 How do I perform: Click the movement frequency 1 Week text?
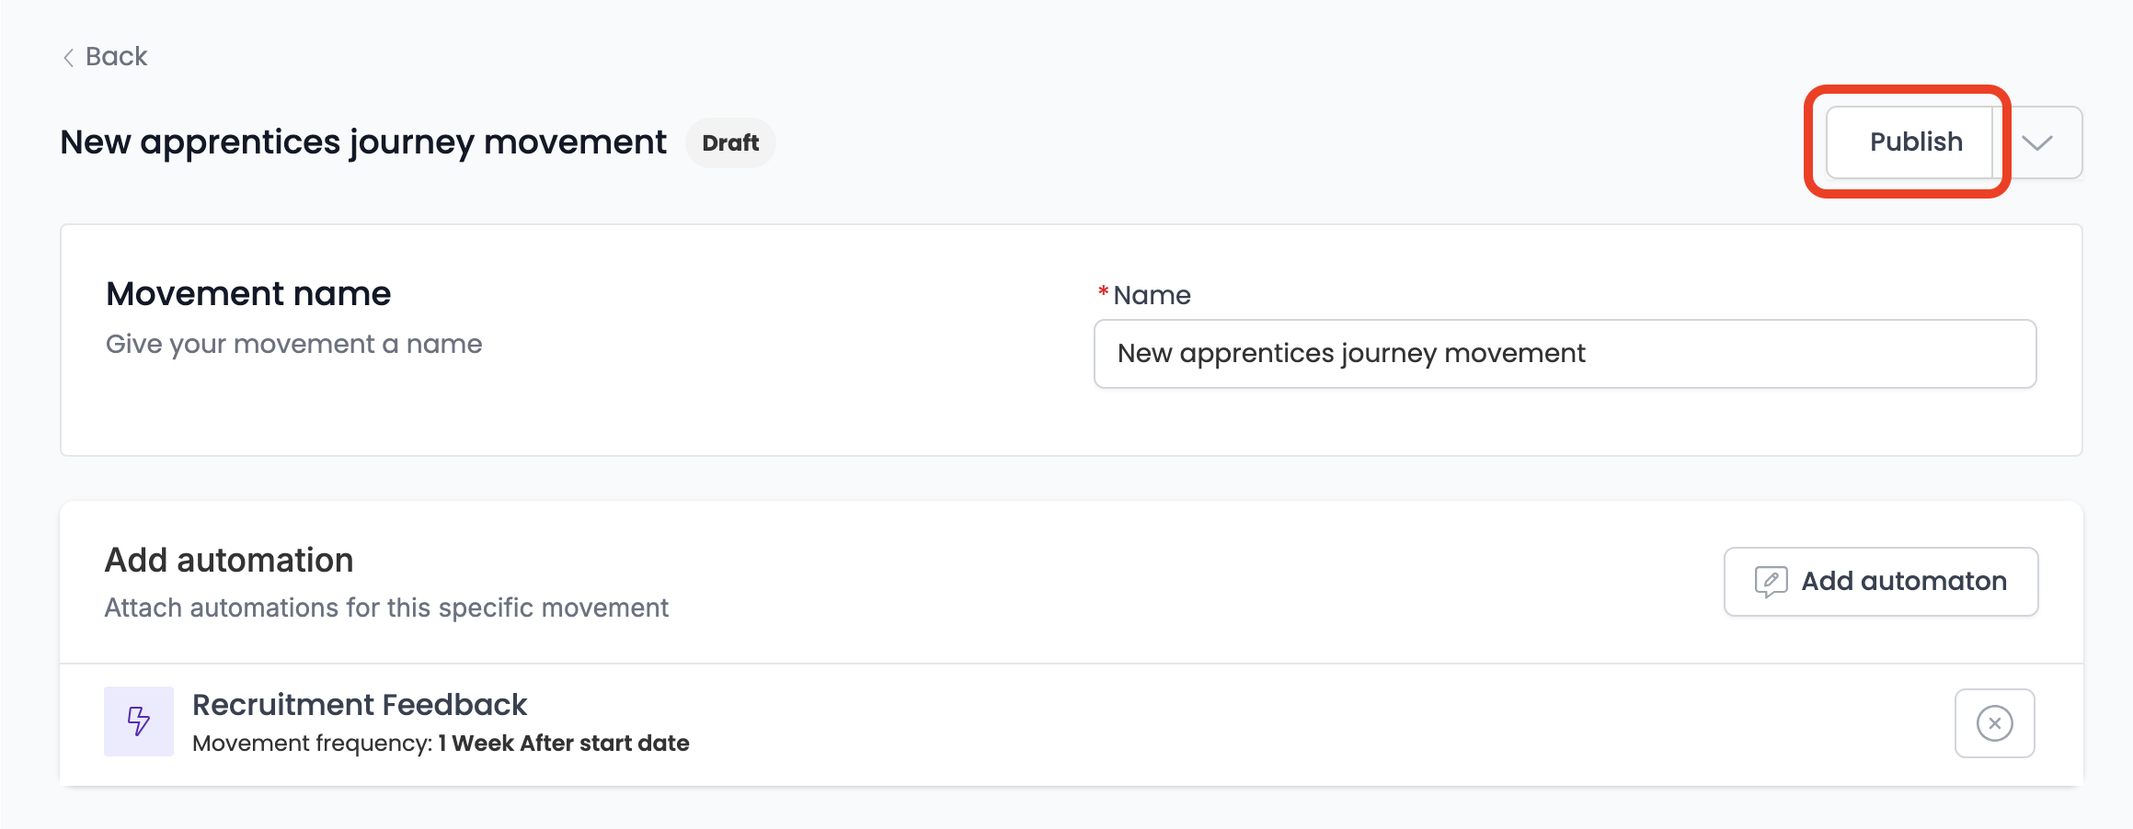(x=563, y=744)
